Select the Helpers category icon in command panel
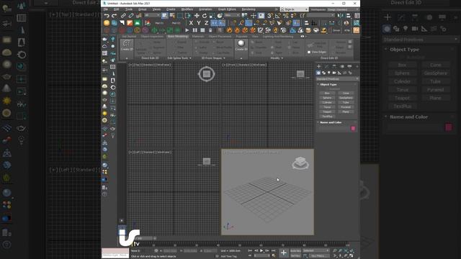This screenshot has height=259, width=461. pos(339,73)
